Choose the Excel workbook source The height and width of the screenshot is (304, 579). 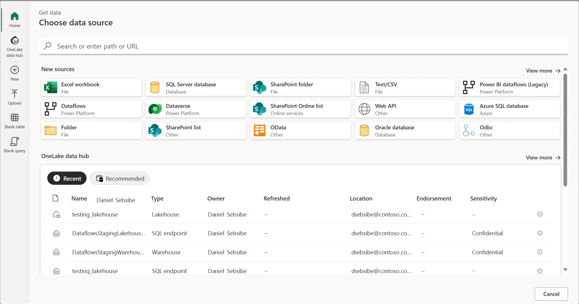(91, 88)
